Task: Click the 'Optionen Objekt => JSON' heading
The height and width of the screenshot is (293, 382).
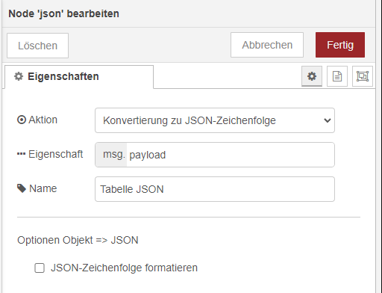Action: pyautogui.click(x=78, y=240)
